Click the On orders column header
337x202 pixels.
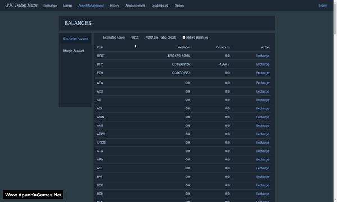(x=222, y=47)
